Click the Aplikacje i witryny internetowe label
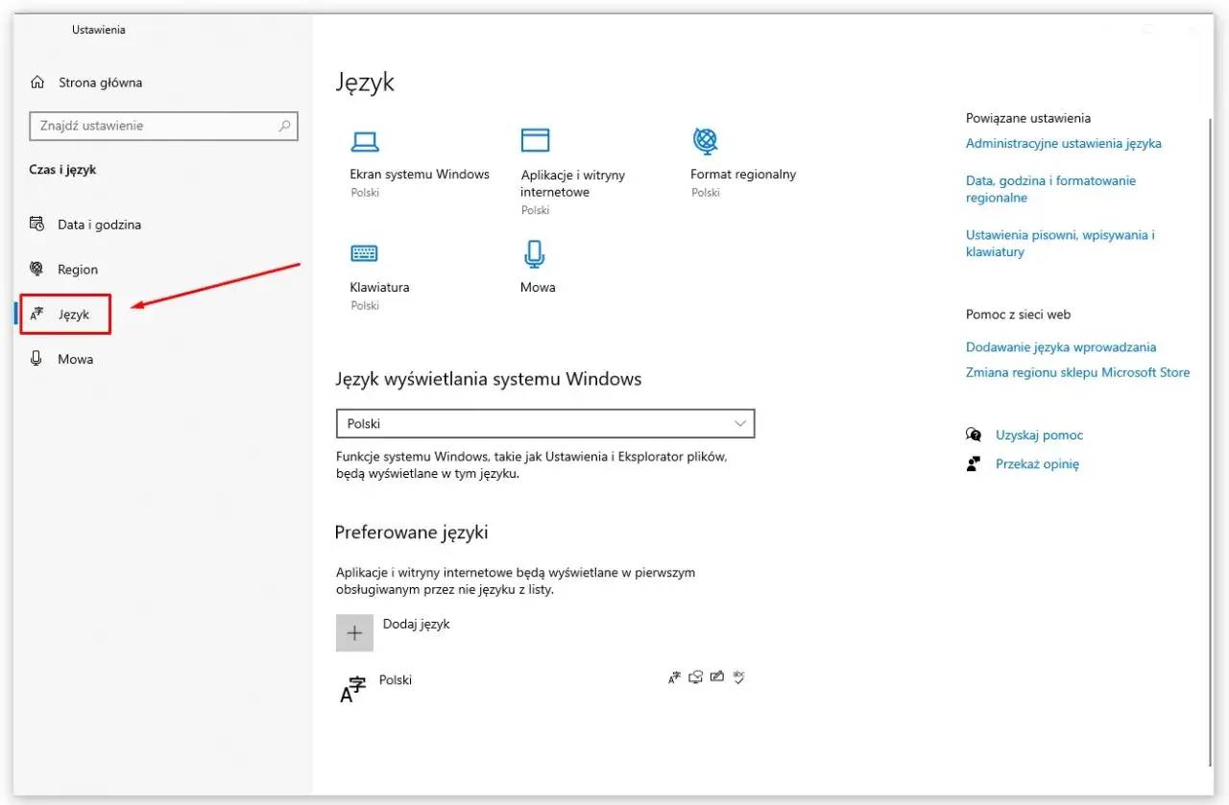This screenshot has width=1229, height=805. coord(573,183)
